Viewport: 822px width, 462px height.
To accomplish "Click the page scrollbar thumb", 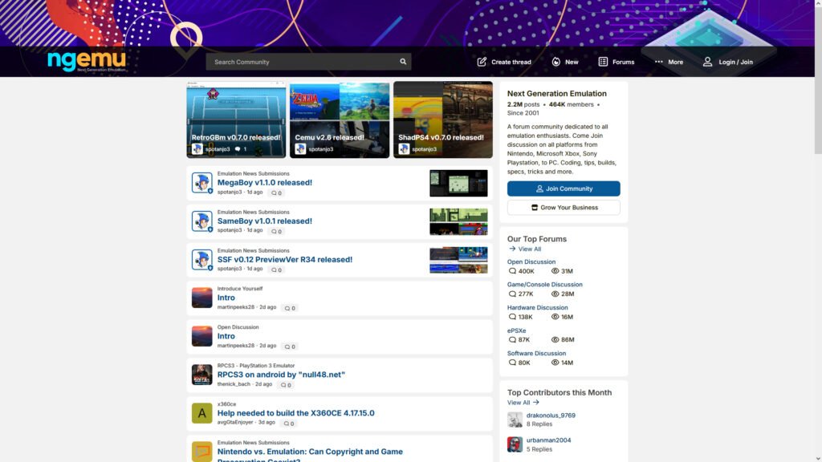I will click(x=818, y=81).
